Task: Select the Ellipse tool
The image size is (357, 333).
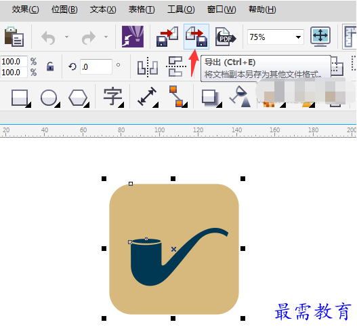Action: tap(50, 98)
